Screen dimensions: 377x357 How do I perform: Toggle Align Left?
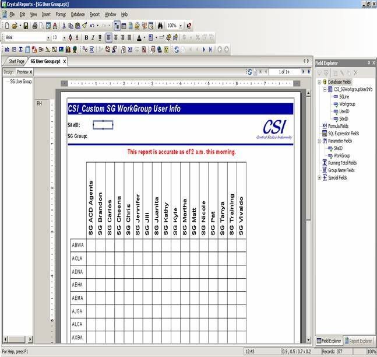[x=109, y=37]
